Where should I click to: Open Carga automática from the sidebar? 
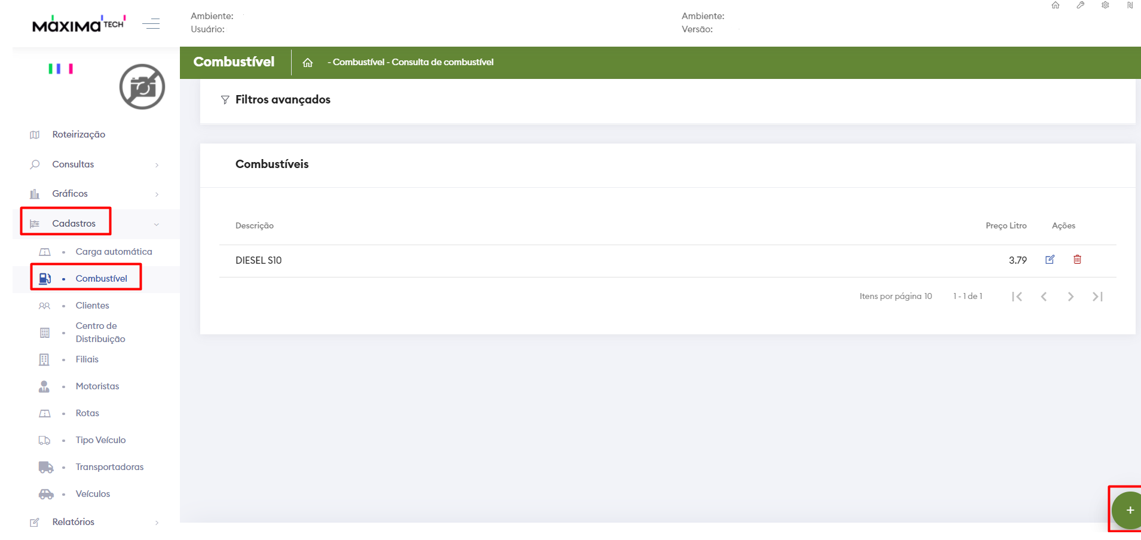[x=114, y=252]
